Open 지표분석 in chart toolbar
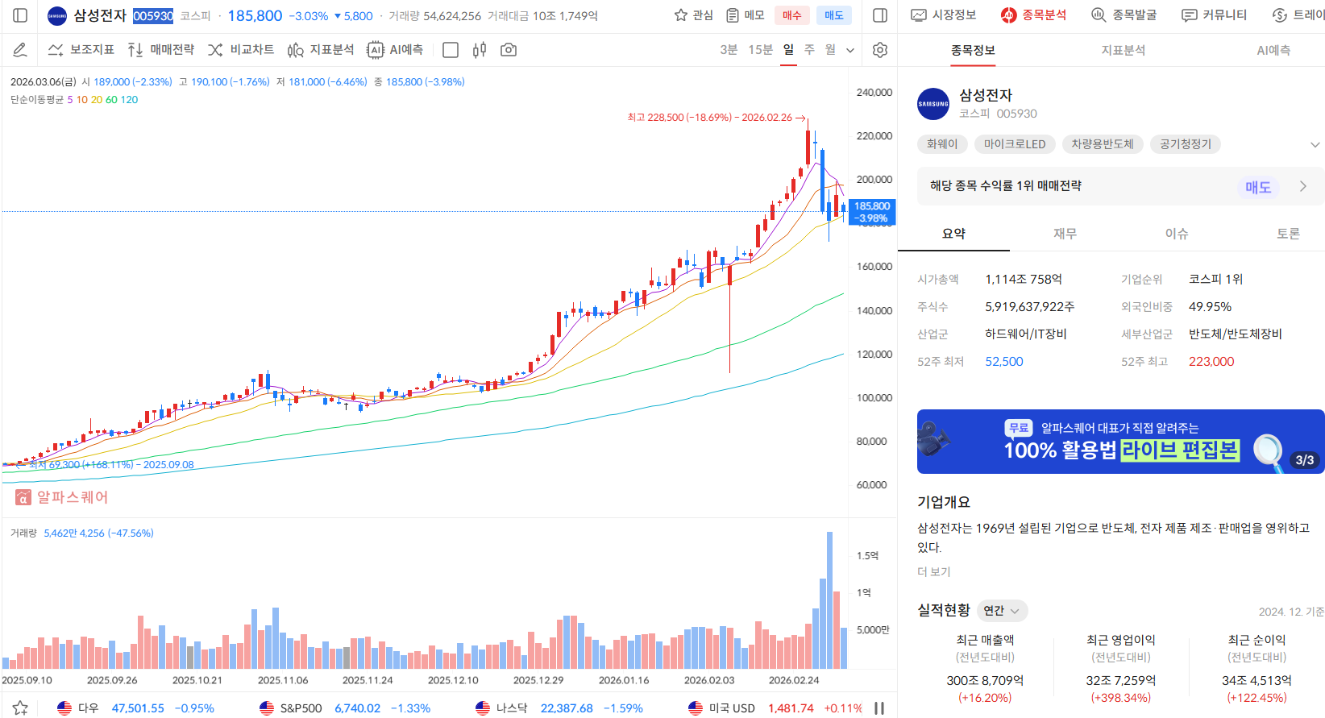This screenshot has width=1325, height=718. [321, 50]
